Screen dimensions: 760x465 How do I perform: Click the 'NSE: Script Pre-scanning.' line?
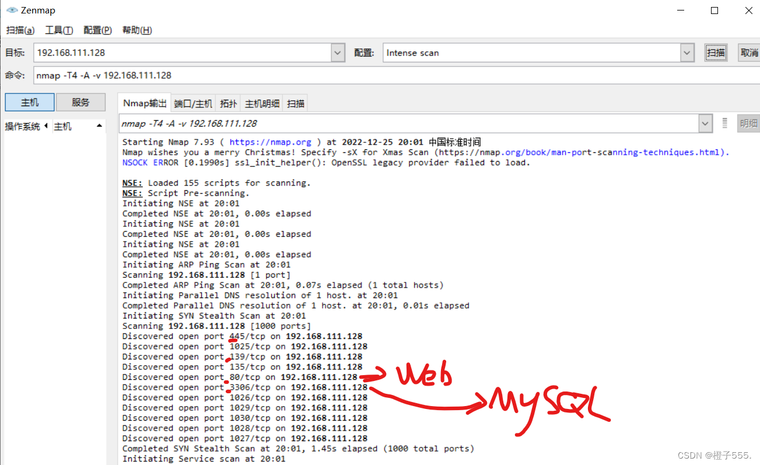pos(185,193)
